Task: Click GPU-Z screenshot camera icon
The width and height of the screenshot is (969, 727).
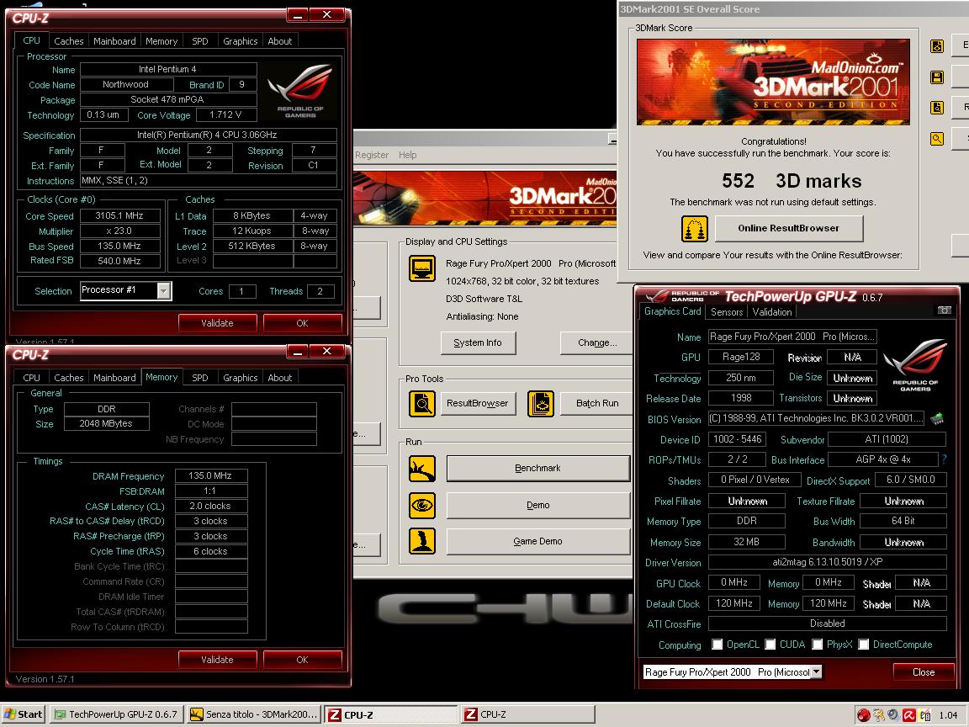Action: click(945, 310)
